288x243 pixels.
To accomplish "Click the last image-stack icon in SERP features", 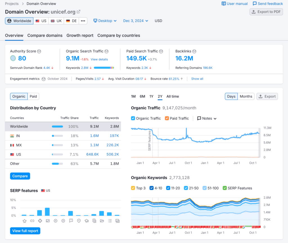I will [118, 221].
